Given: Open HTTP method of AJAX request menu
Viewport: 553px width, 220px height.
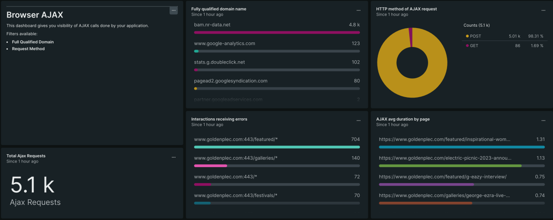Looking at the screenshot, I should tap(543, 10).
